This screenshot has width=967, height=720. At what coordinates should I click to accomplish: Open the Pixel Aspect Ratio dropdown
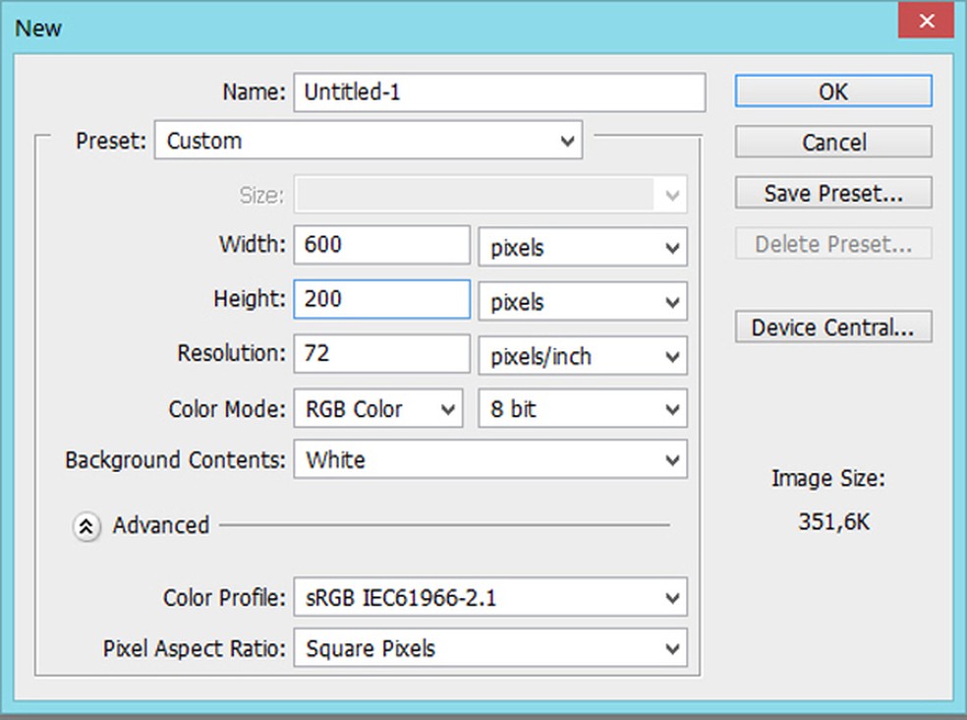point(489,649)
